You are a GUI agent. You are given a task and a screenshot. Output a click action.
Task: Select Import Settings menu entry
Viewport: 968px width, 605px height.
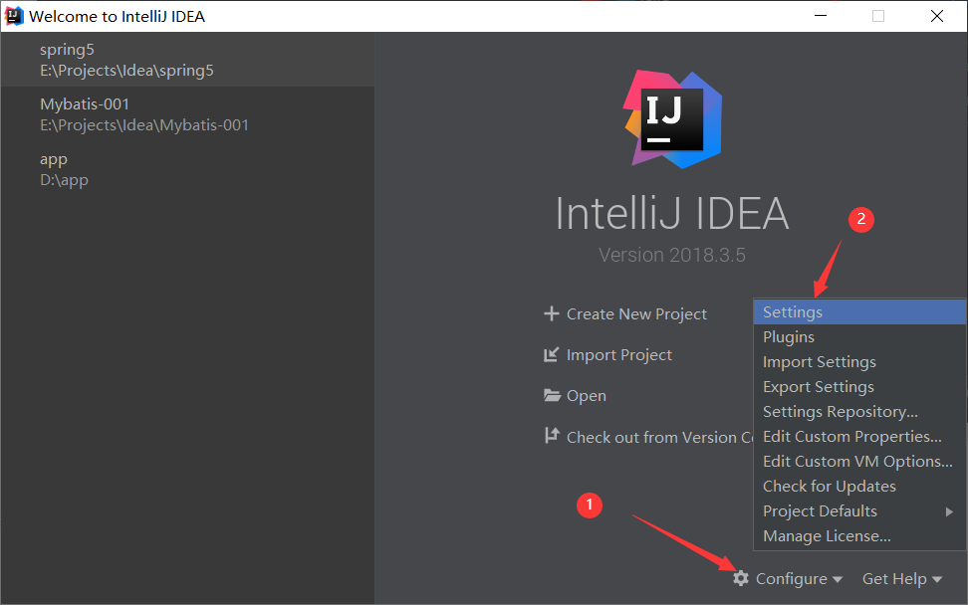click(x=859, y=362)
